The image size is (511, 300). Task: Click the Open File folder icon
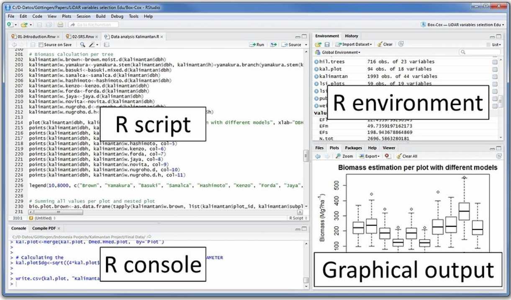[24, 25]
